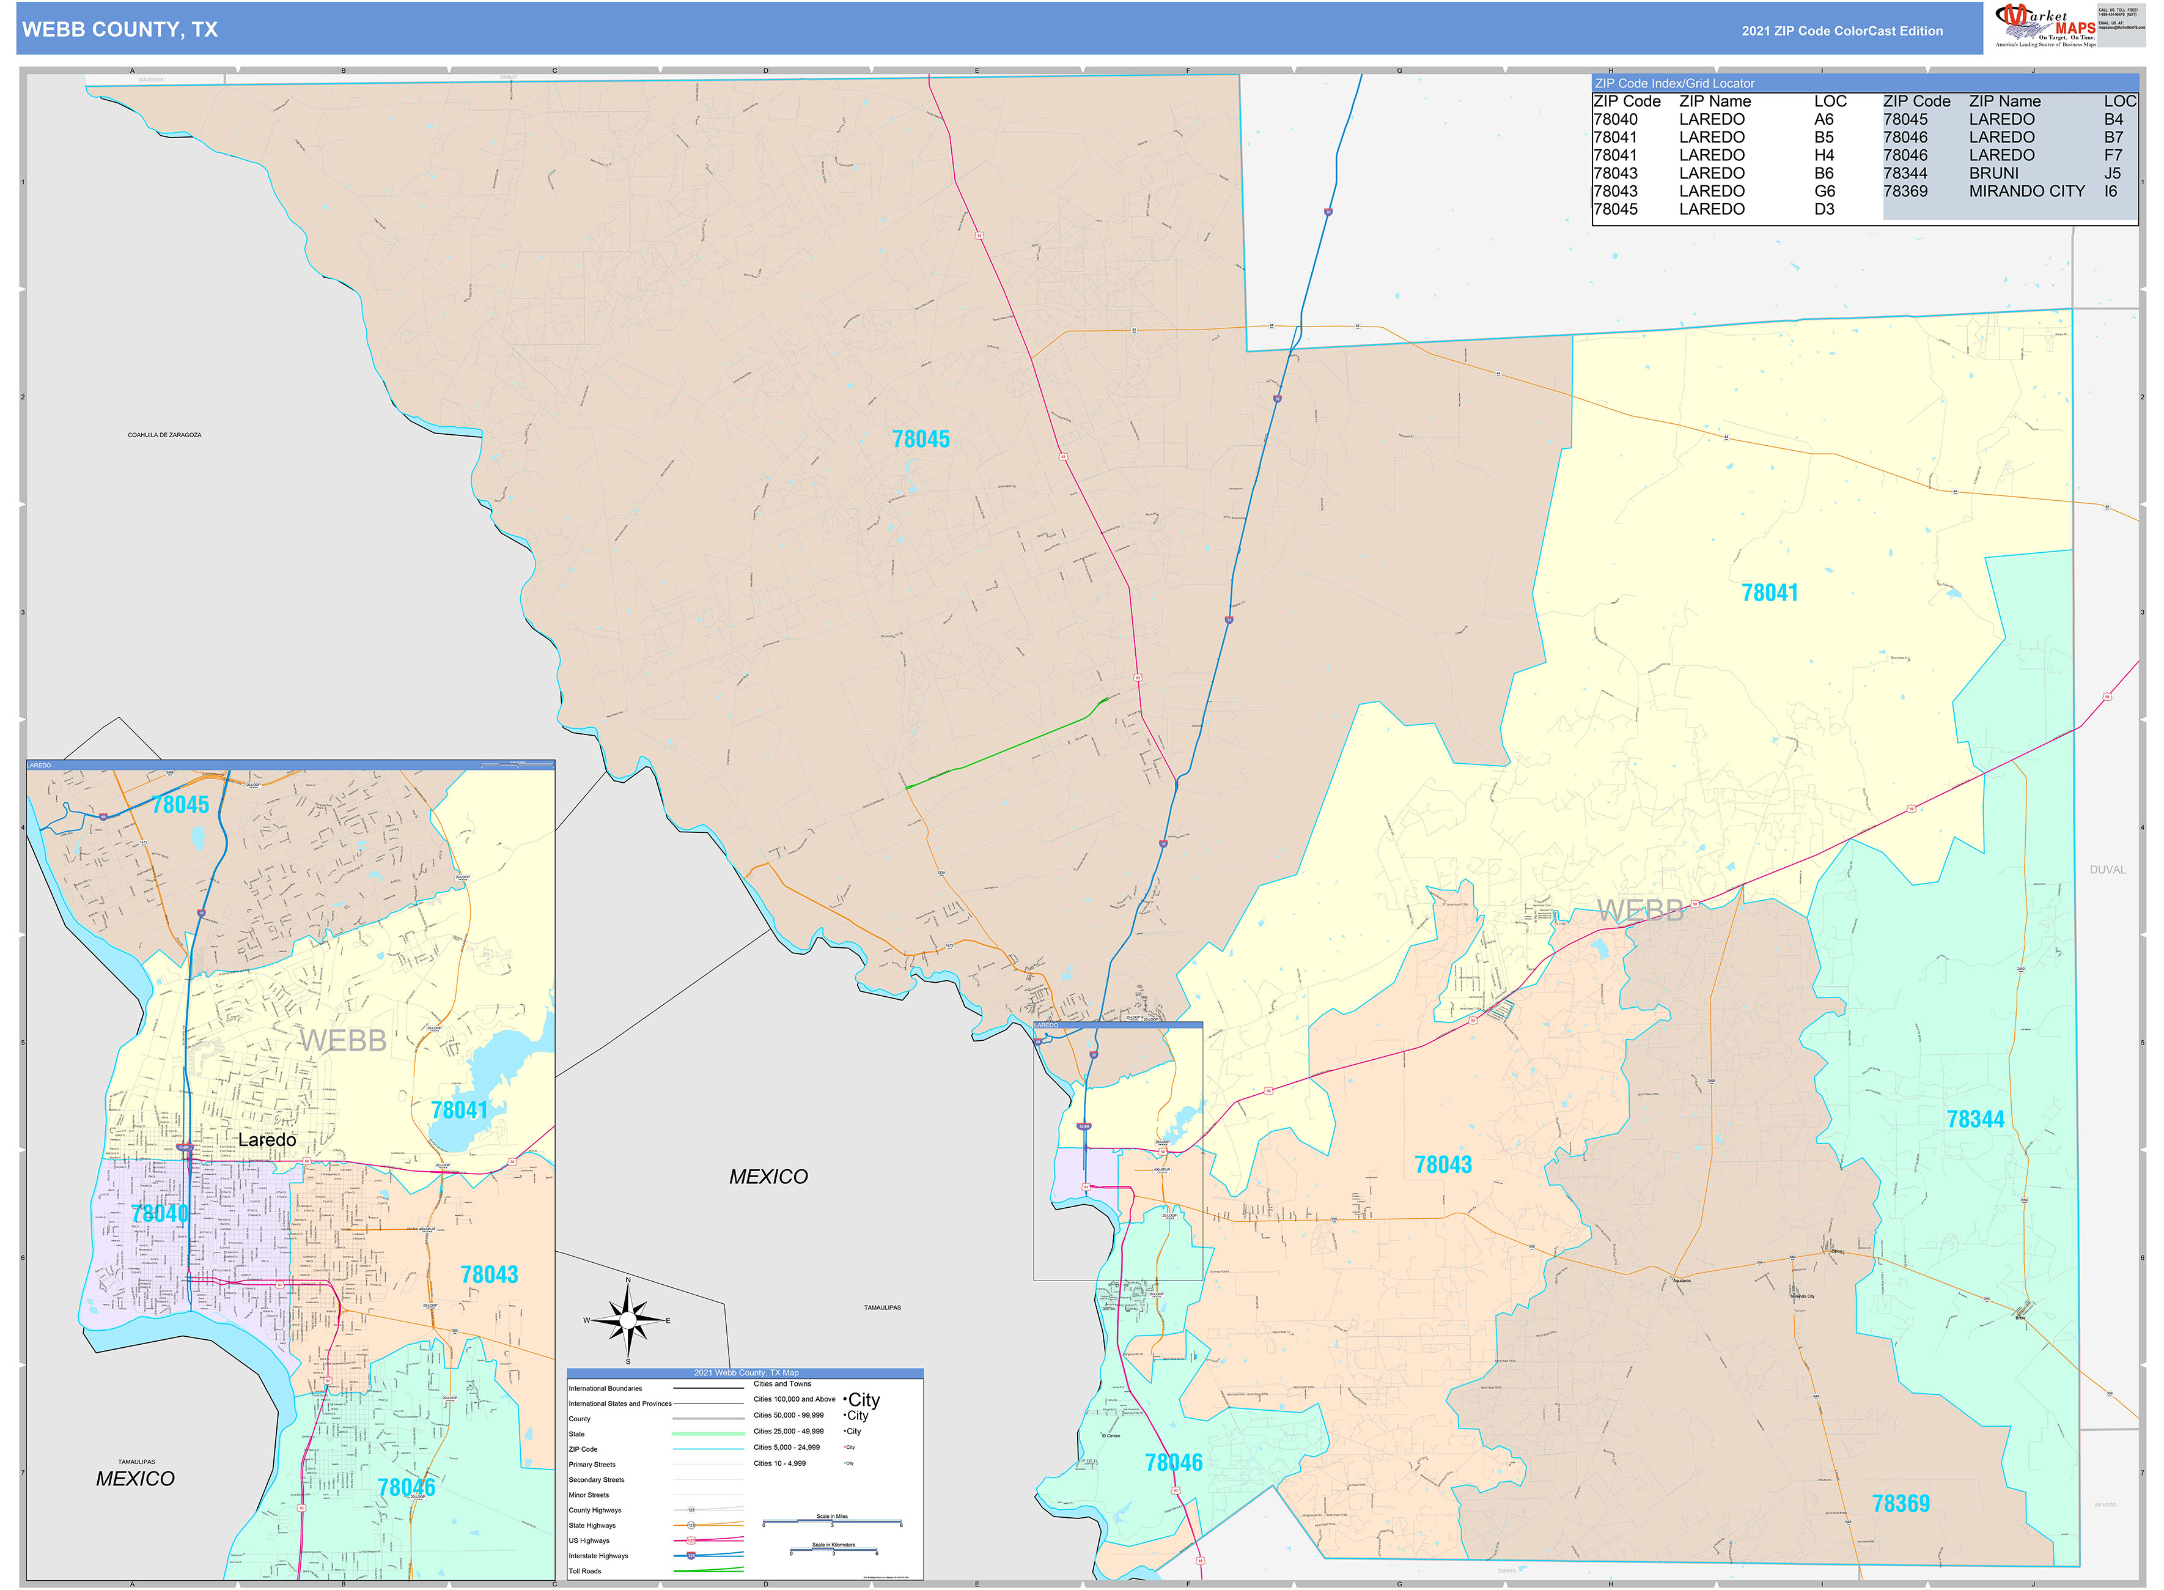Select the Interstate Highways shield in the legend
Screen dimensions: 2164x1590
tap(691, 1556)
